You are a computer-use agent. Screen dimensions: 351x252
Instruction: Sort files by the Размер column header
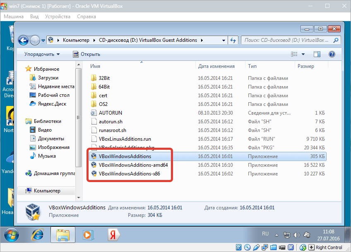pos(305,66)
